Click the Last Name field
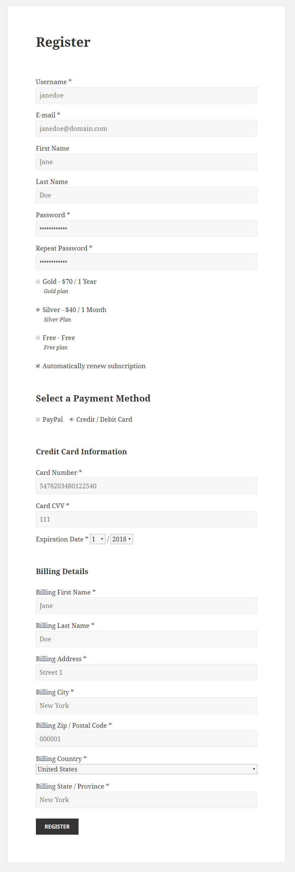Image resolution: width=295 pixels, height=872 pixels. point(147,195)
